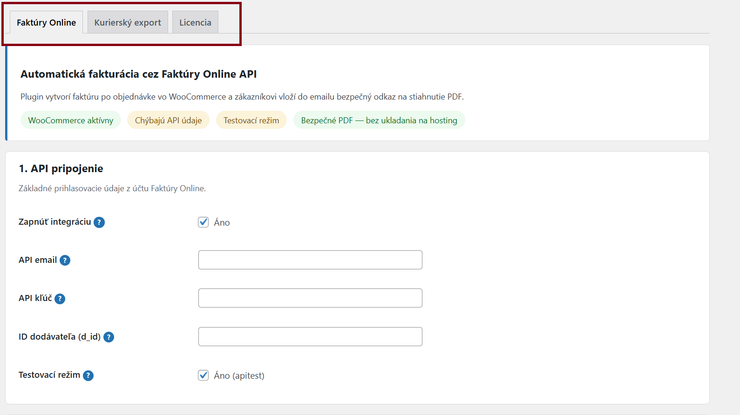
Task: Click the ID dodávateľa (d_id) label text
Action: [x=60, y=337]
